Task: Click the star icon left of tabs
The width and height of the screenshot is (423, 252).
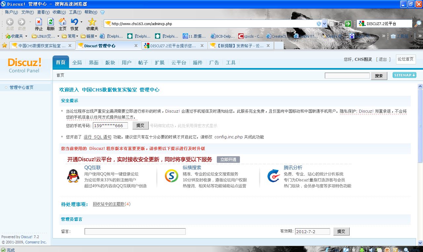Action: coord(4,45)
